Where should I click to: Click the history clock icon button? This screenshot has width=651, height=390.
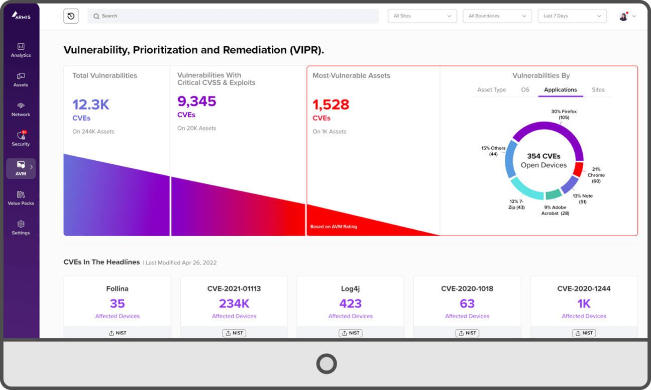pos(71,16)
